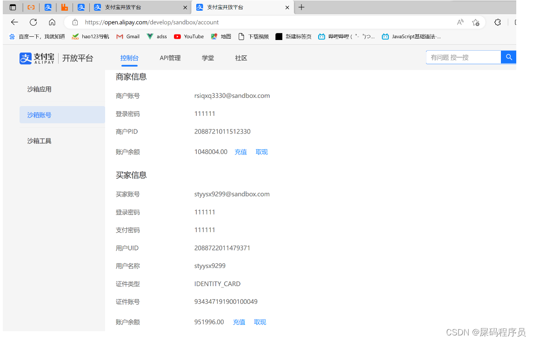Click the 买家信息 heading

tap(131, 175)
